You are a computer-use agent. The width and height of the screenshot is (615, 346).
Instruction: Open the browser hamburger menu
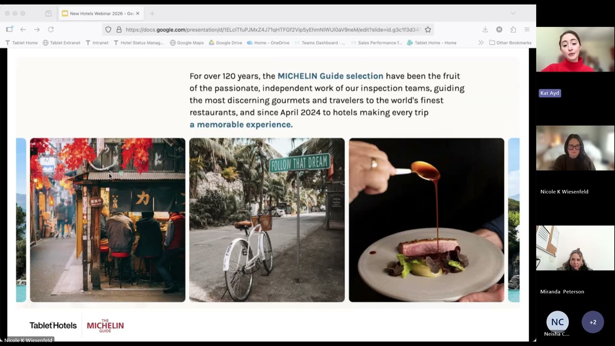tap(527, 29)
